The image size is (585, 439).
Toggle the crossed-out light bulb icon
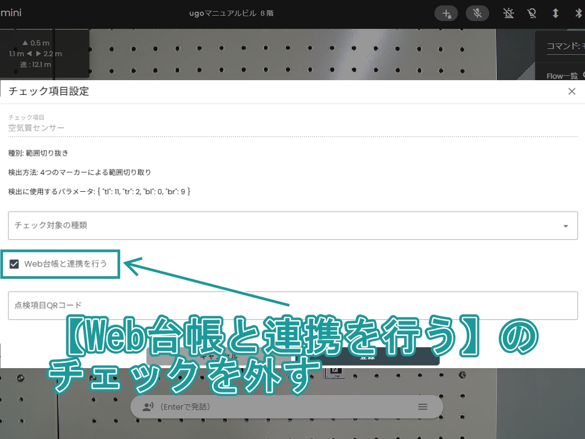coord(532,14)
